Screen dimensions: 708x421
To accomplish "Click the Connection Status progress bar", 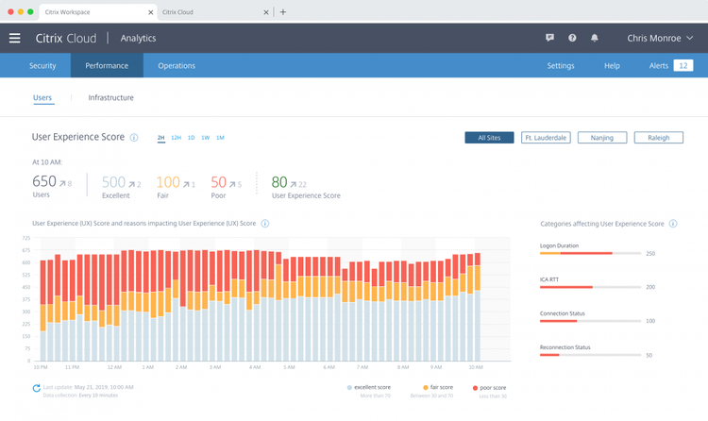I will tap(590, 321).
